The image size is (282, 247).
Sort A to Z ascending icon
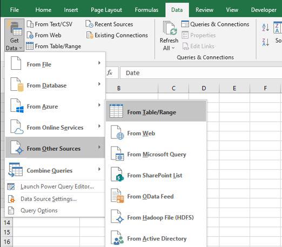[x=266, y=27]
